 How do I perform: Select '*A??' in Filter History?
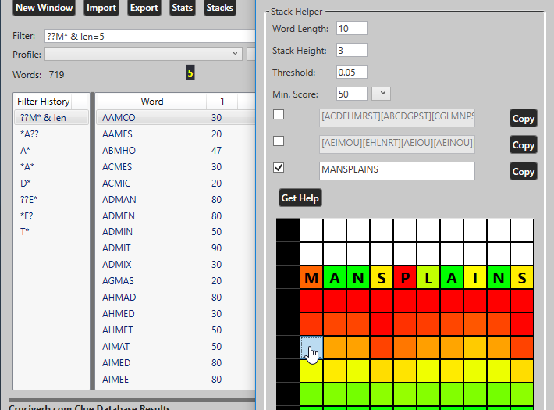click(x=51, y=134)
